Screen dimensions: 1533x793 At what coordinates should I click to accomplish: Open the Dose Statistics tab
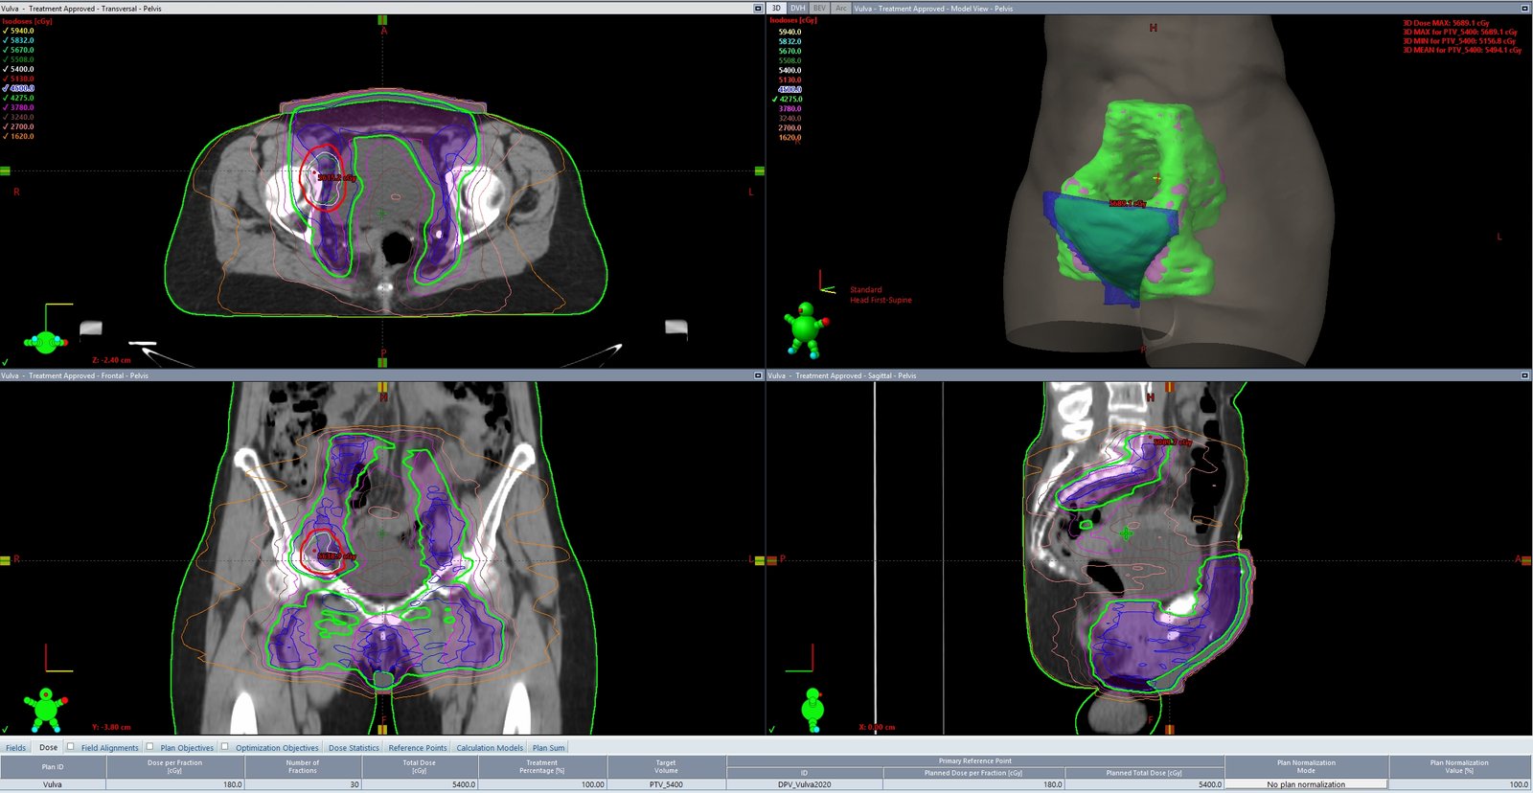tap(354, 748)
